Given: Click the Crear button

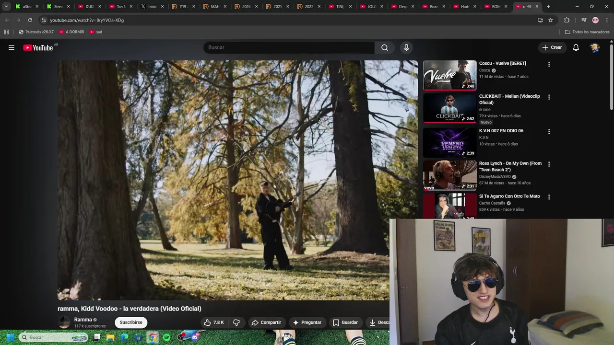Looking at the screenshot, I should (x=552, y=47).
